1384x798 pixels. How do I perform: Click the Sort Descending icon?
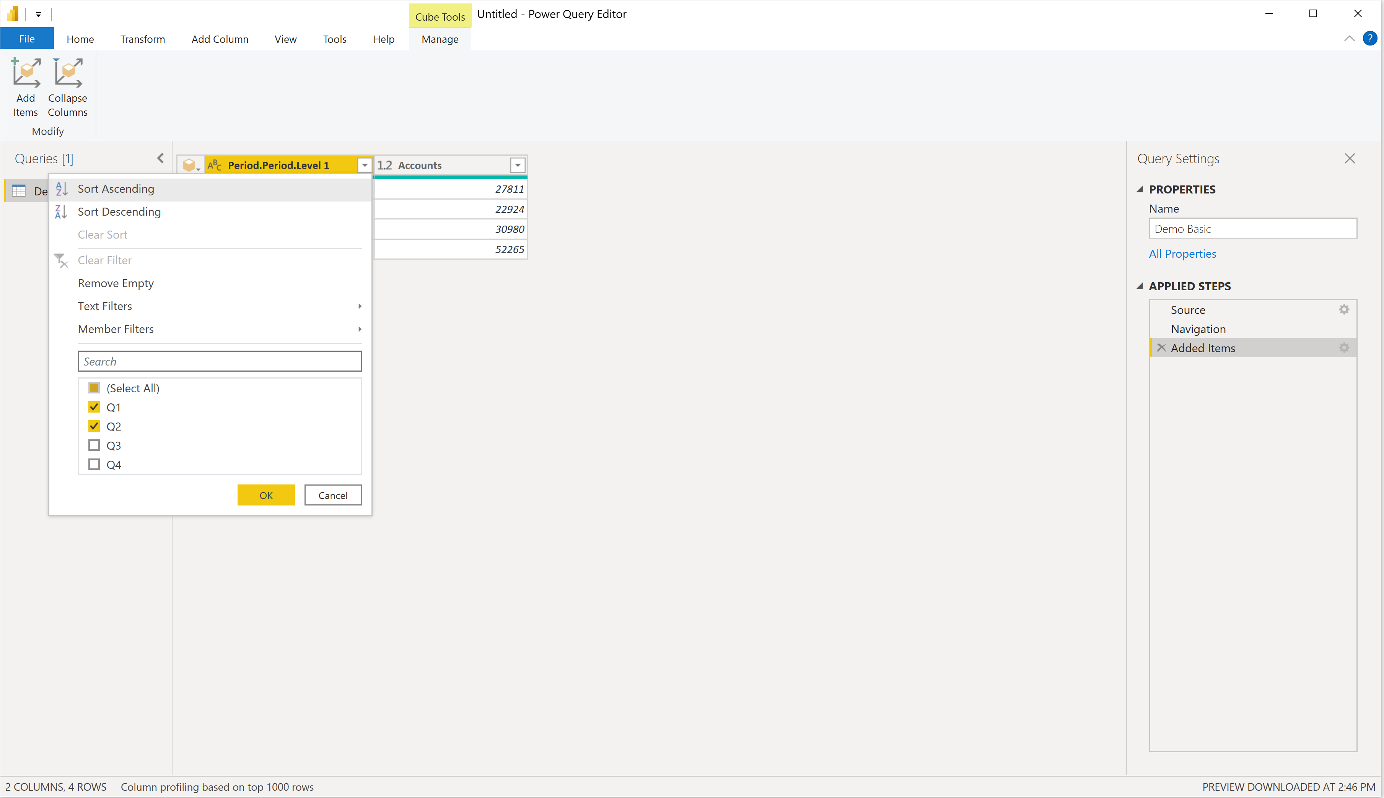click(x=62, y=211)
